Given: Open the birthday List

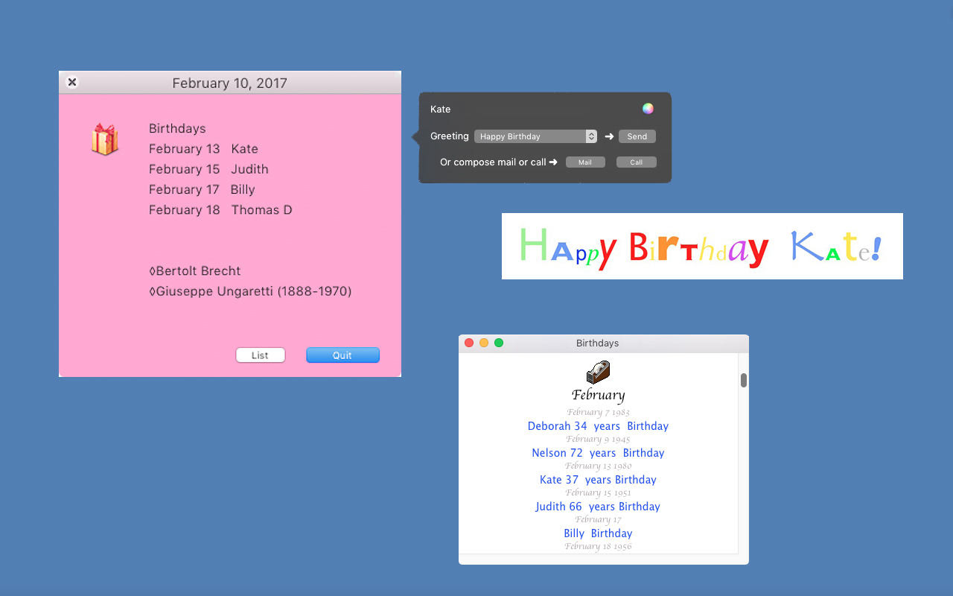Looking at the screenshot, I should 260,355.
